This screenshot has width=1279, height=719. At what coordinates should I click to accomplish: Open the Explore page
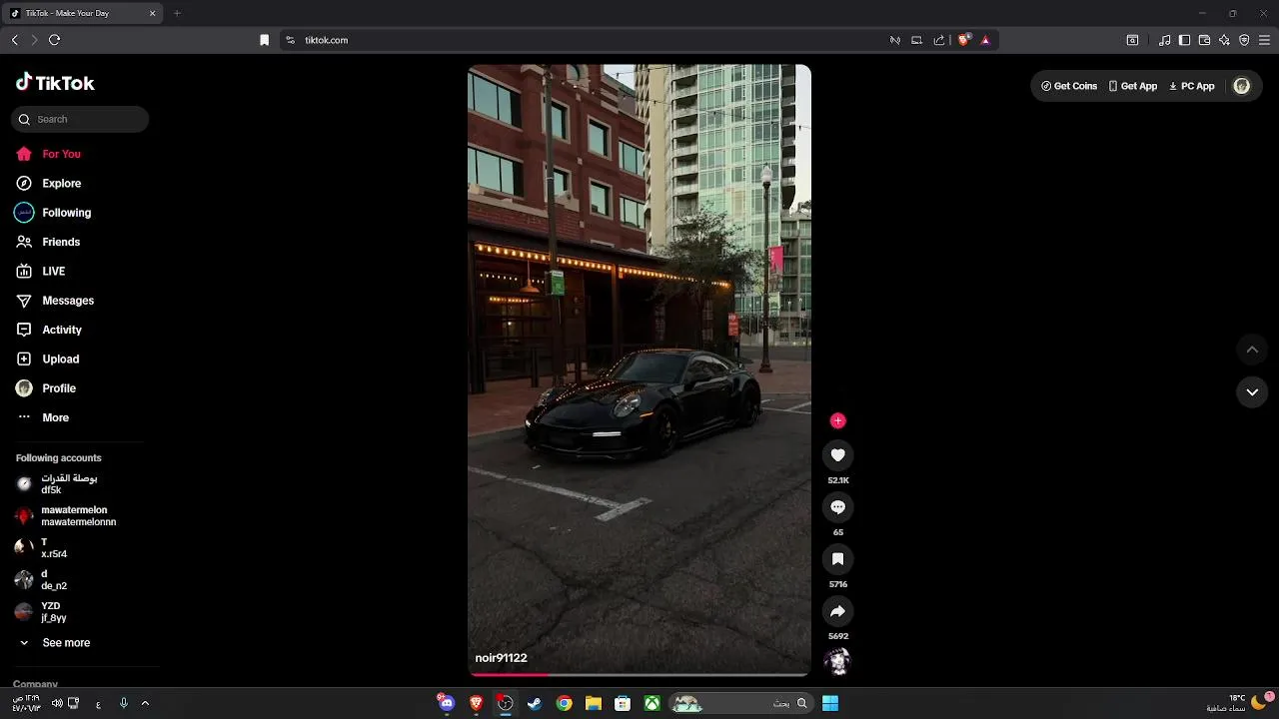click(48, 184)
